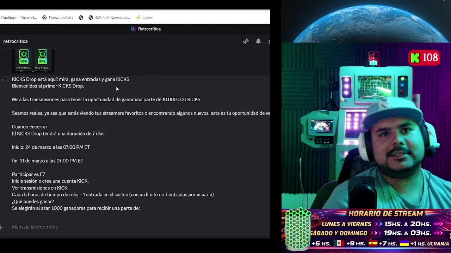Click the retrocritica channel name header

point(16,41)
